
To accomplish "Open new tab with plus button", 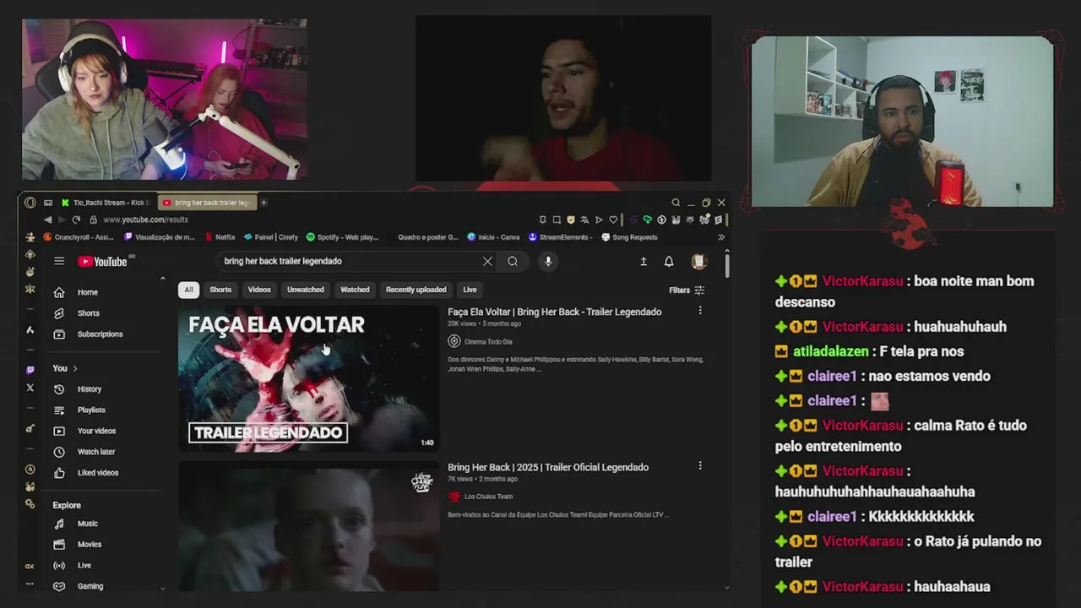I will click(x=263, y=203).
